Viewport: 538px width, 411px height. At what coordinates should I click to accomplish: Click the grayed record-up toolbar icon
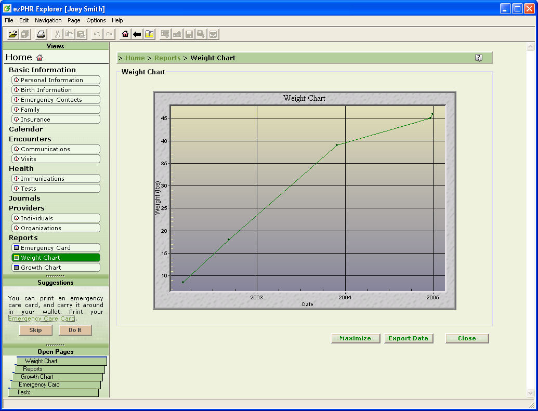coord(177,34)
